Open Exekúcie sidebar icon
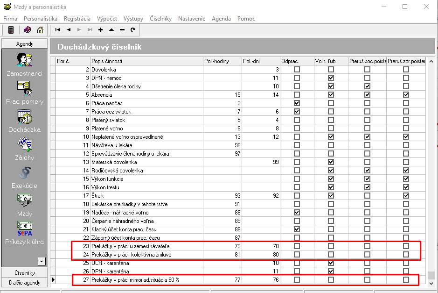Viewport: 438px width, 293px height. click(25, 172)
